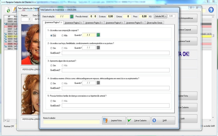Click Quando date field in question 1
This screenshot has height=136, width=218.
89,35
